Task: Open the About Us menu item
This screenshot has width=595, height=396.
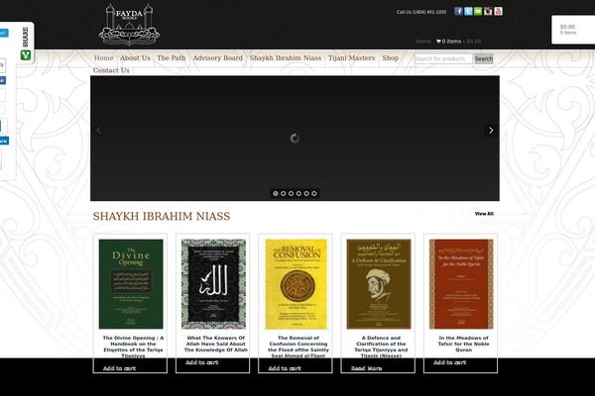Action: point(135,58)
